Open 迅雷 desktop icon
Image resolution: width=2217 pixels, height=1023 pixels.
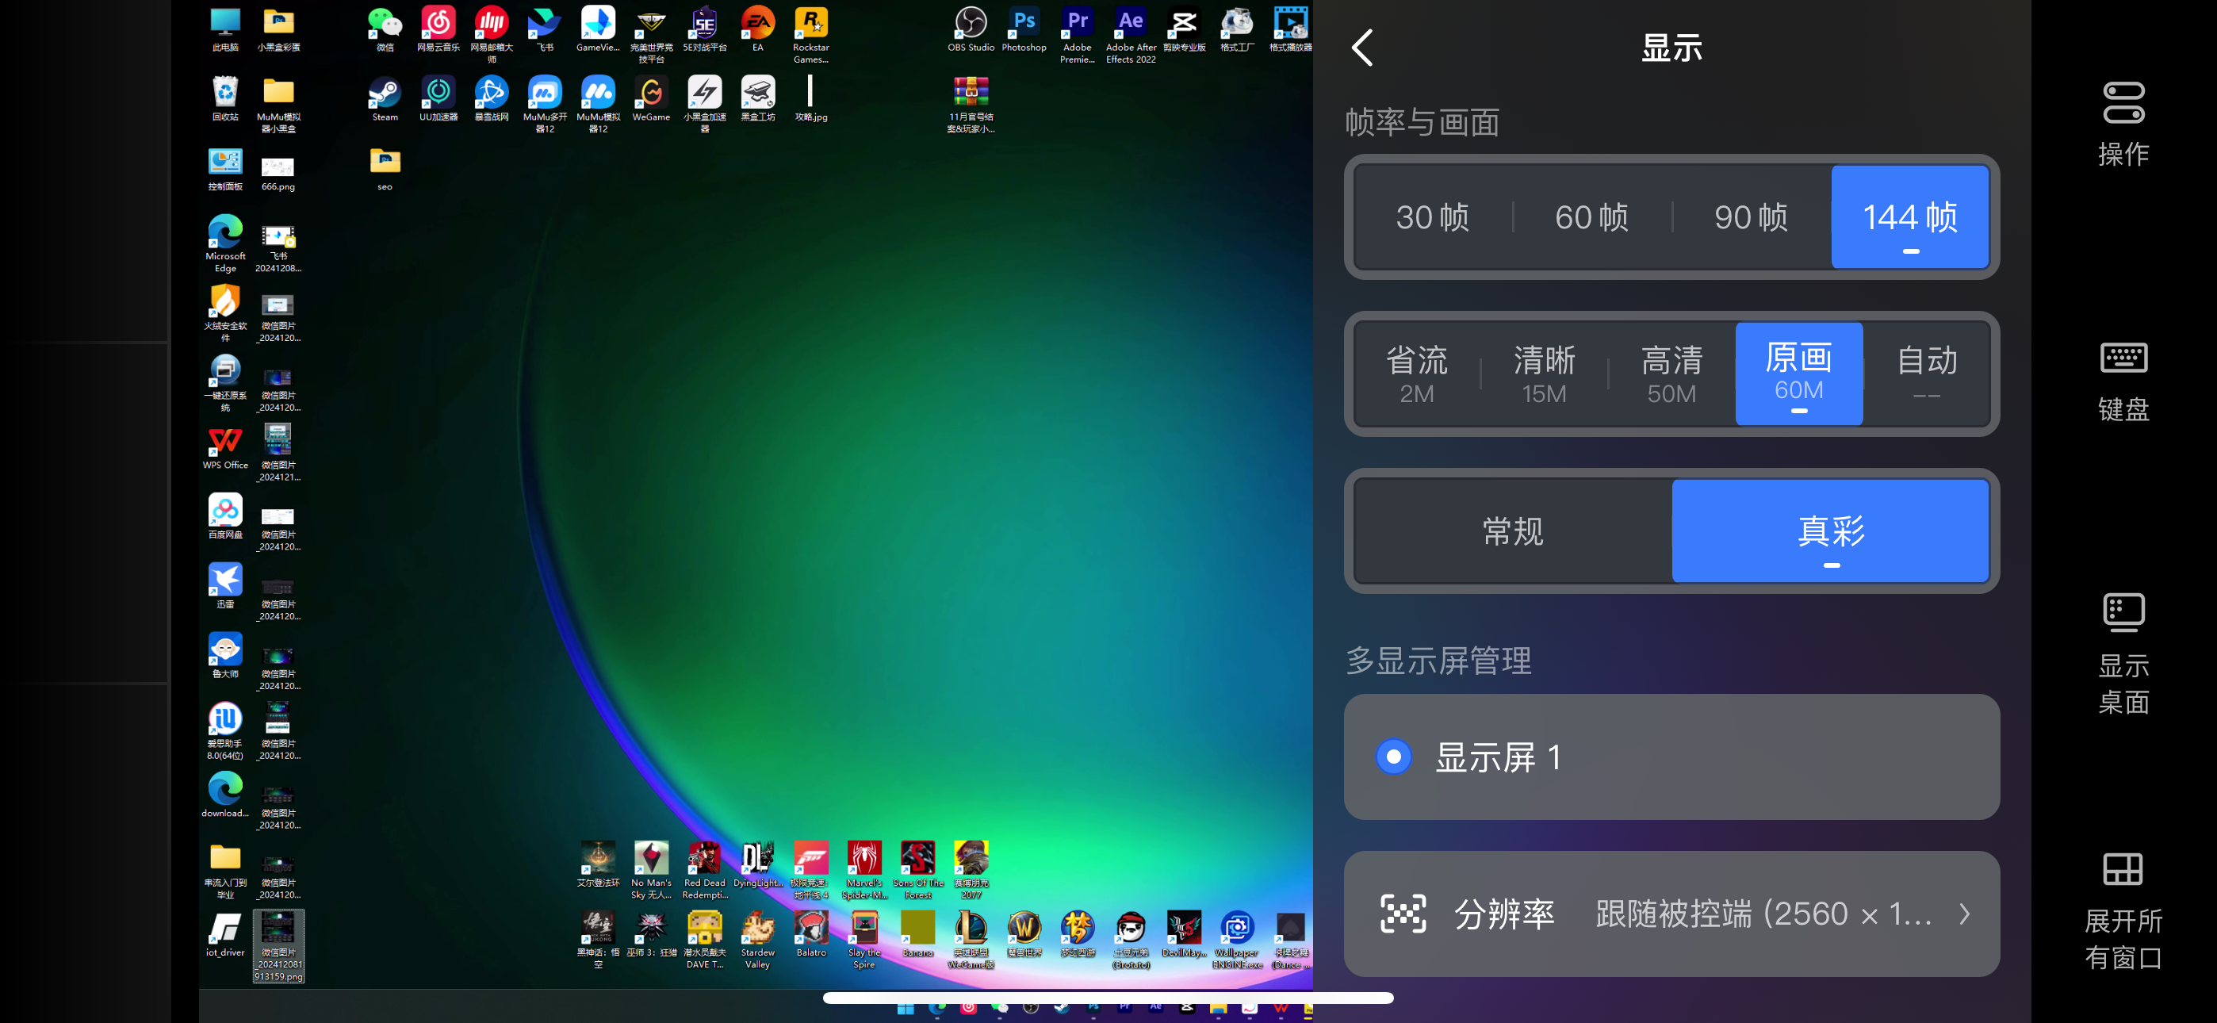point(224,585)
